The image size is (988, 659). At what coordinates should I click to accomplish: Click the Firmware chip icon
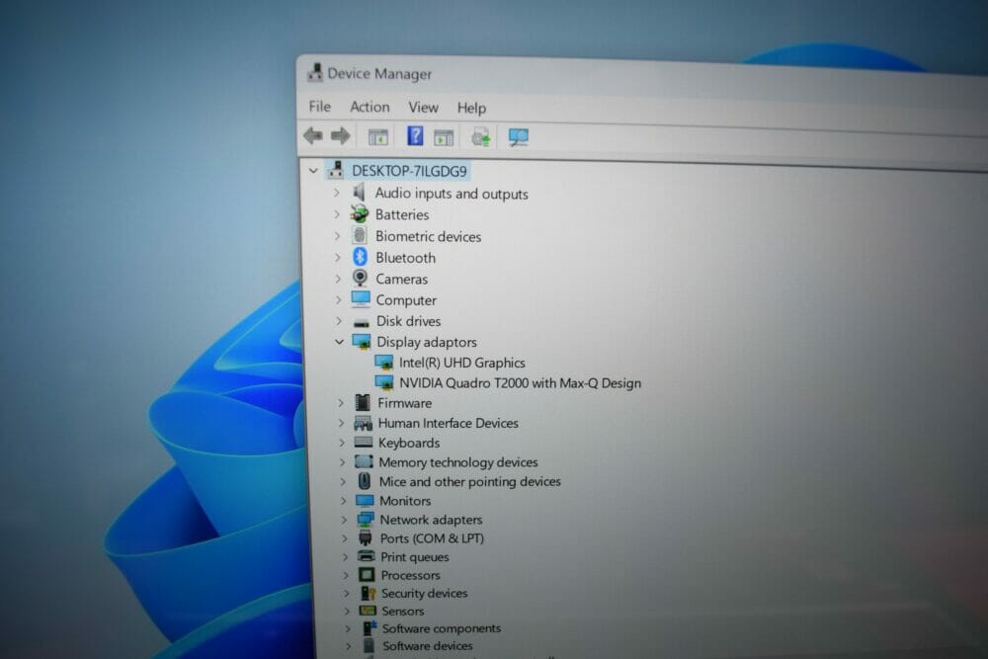[363, 402]
